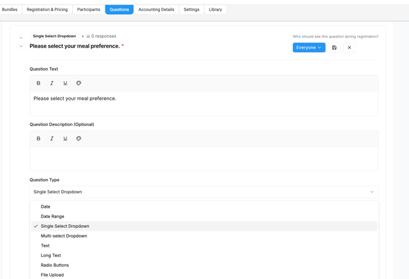409x279 pixels.
Task: Choose Multi-select Dropdown option
Action: tap(63, 236)
